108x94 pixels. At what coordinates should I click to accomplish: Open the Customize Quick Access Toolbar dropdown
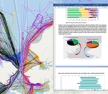coord(70,5)
